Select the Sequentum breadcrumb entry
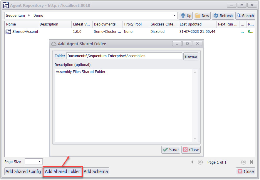This screenshot has width=260, height=180. [15, 16]
